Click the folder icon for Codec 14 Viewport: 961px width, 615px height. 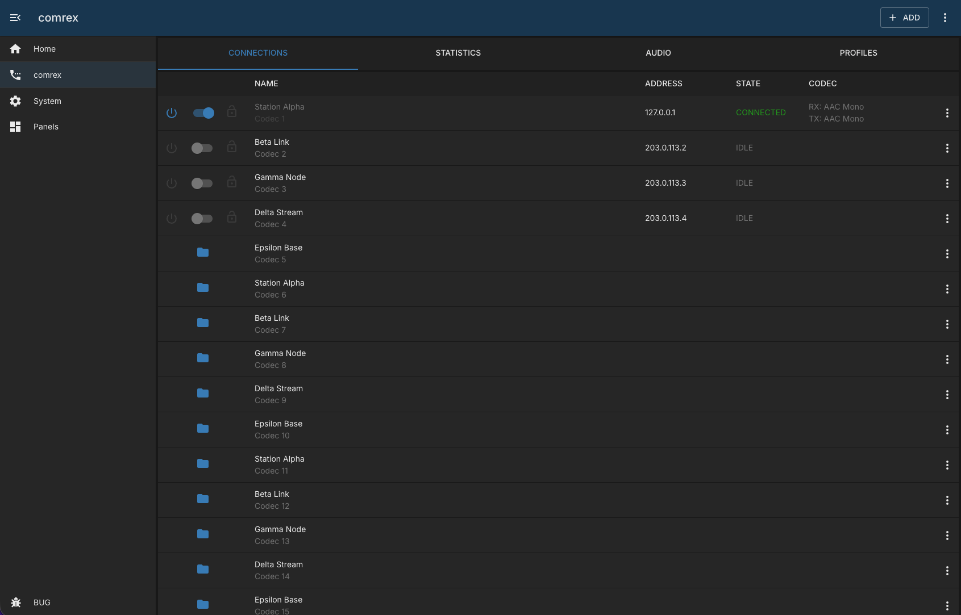click(203, 569)
